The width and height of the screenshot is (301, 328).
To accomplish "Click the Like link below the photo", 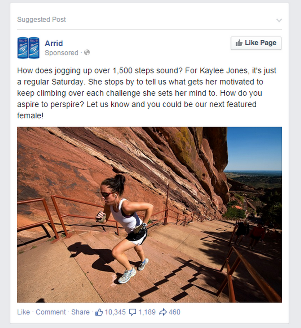I will tap(23, 312).
